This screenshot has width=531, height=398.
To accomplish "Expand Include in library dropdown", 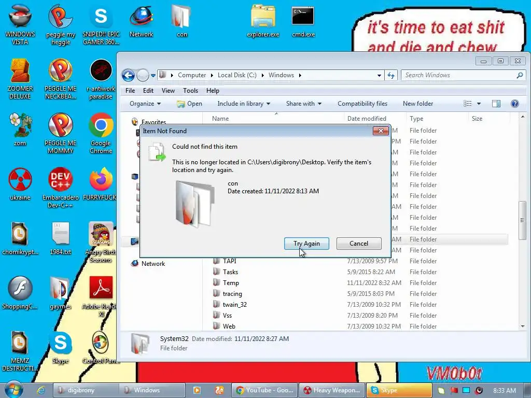I will [x=244, y=104].
